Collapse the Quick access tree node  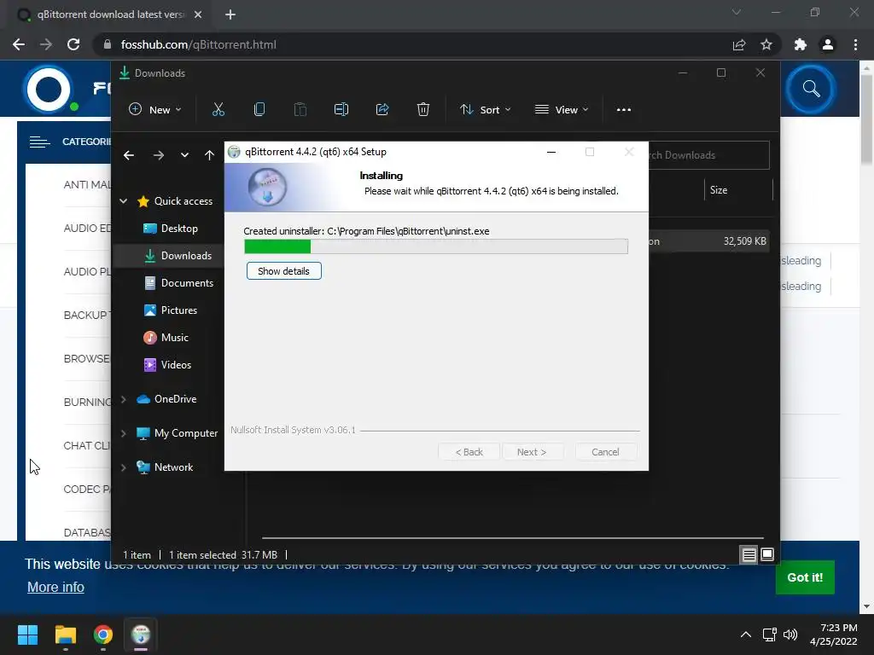(123, 201)
